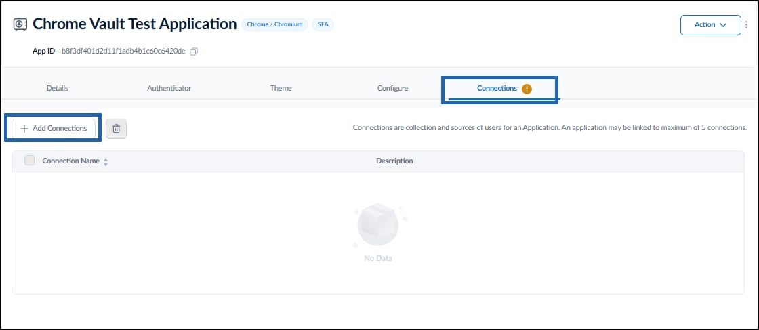Copy the App ID to clipboard
Viewport: 759px width, 330px height.
click(194, 51)
